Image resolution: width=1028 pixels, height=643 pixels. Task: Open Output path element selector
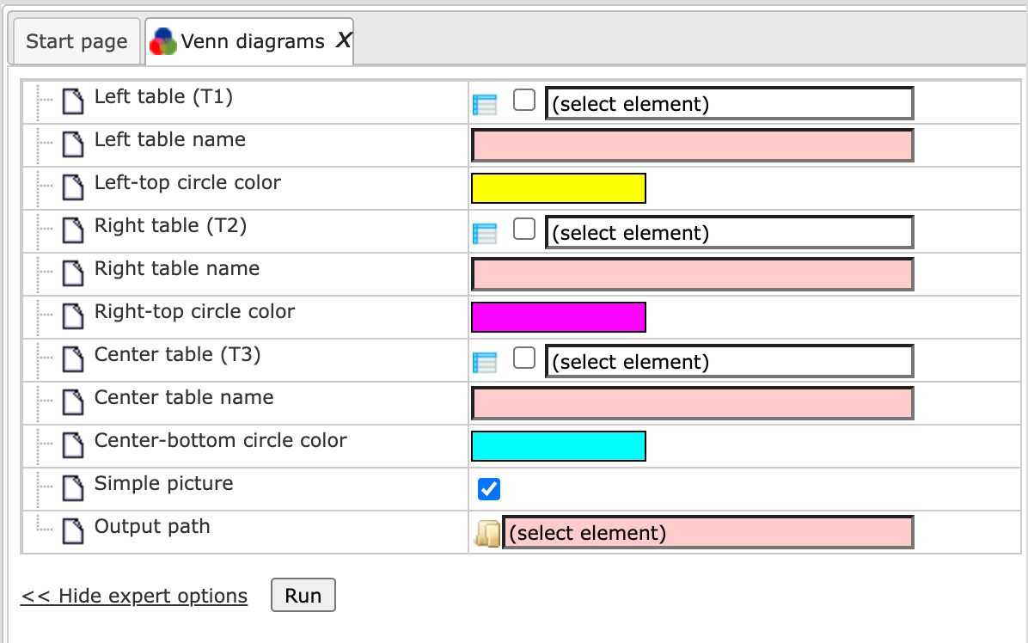tap(708, 533)
